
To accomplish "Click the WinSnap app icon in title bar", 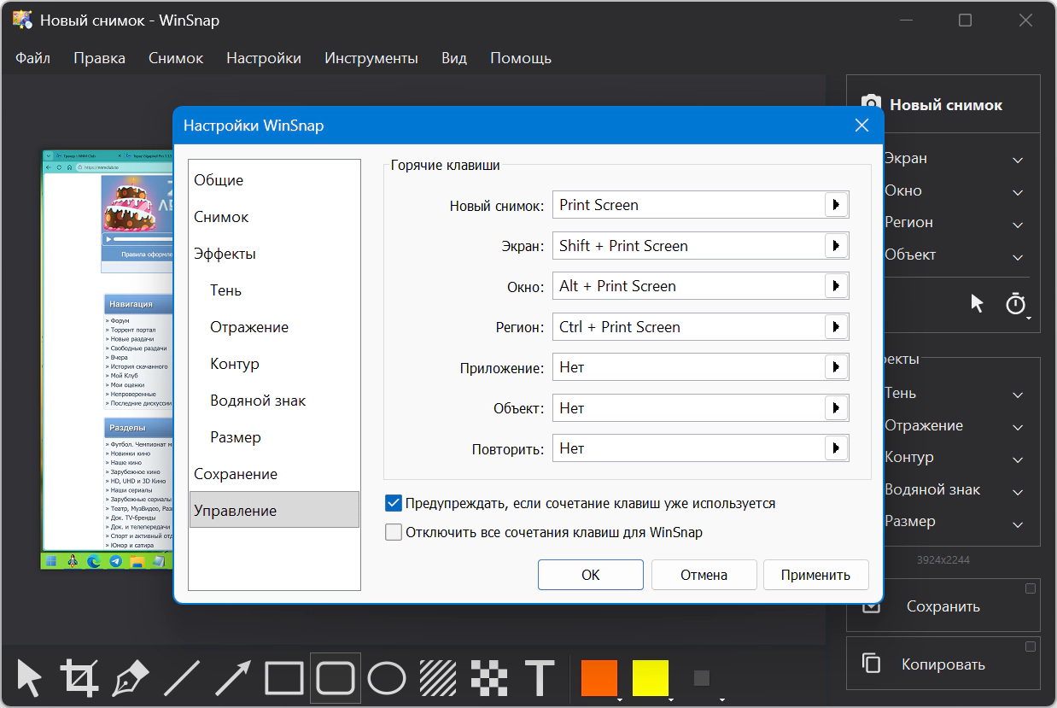I will [22, 20].
